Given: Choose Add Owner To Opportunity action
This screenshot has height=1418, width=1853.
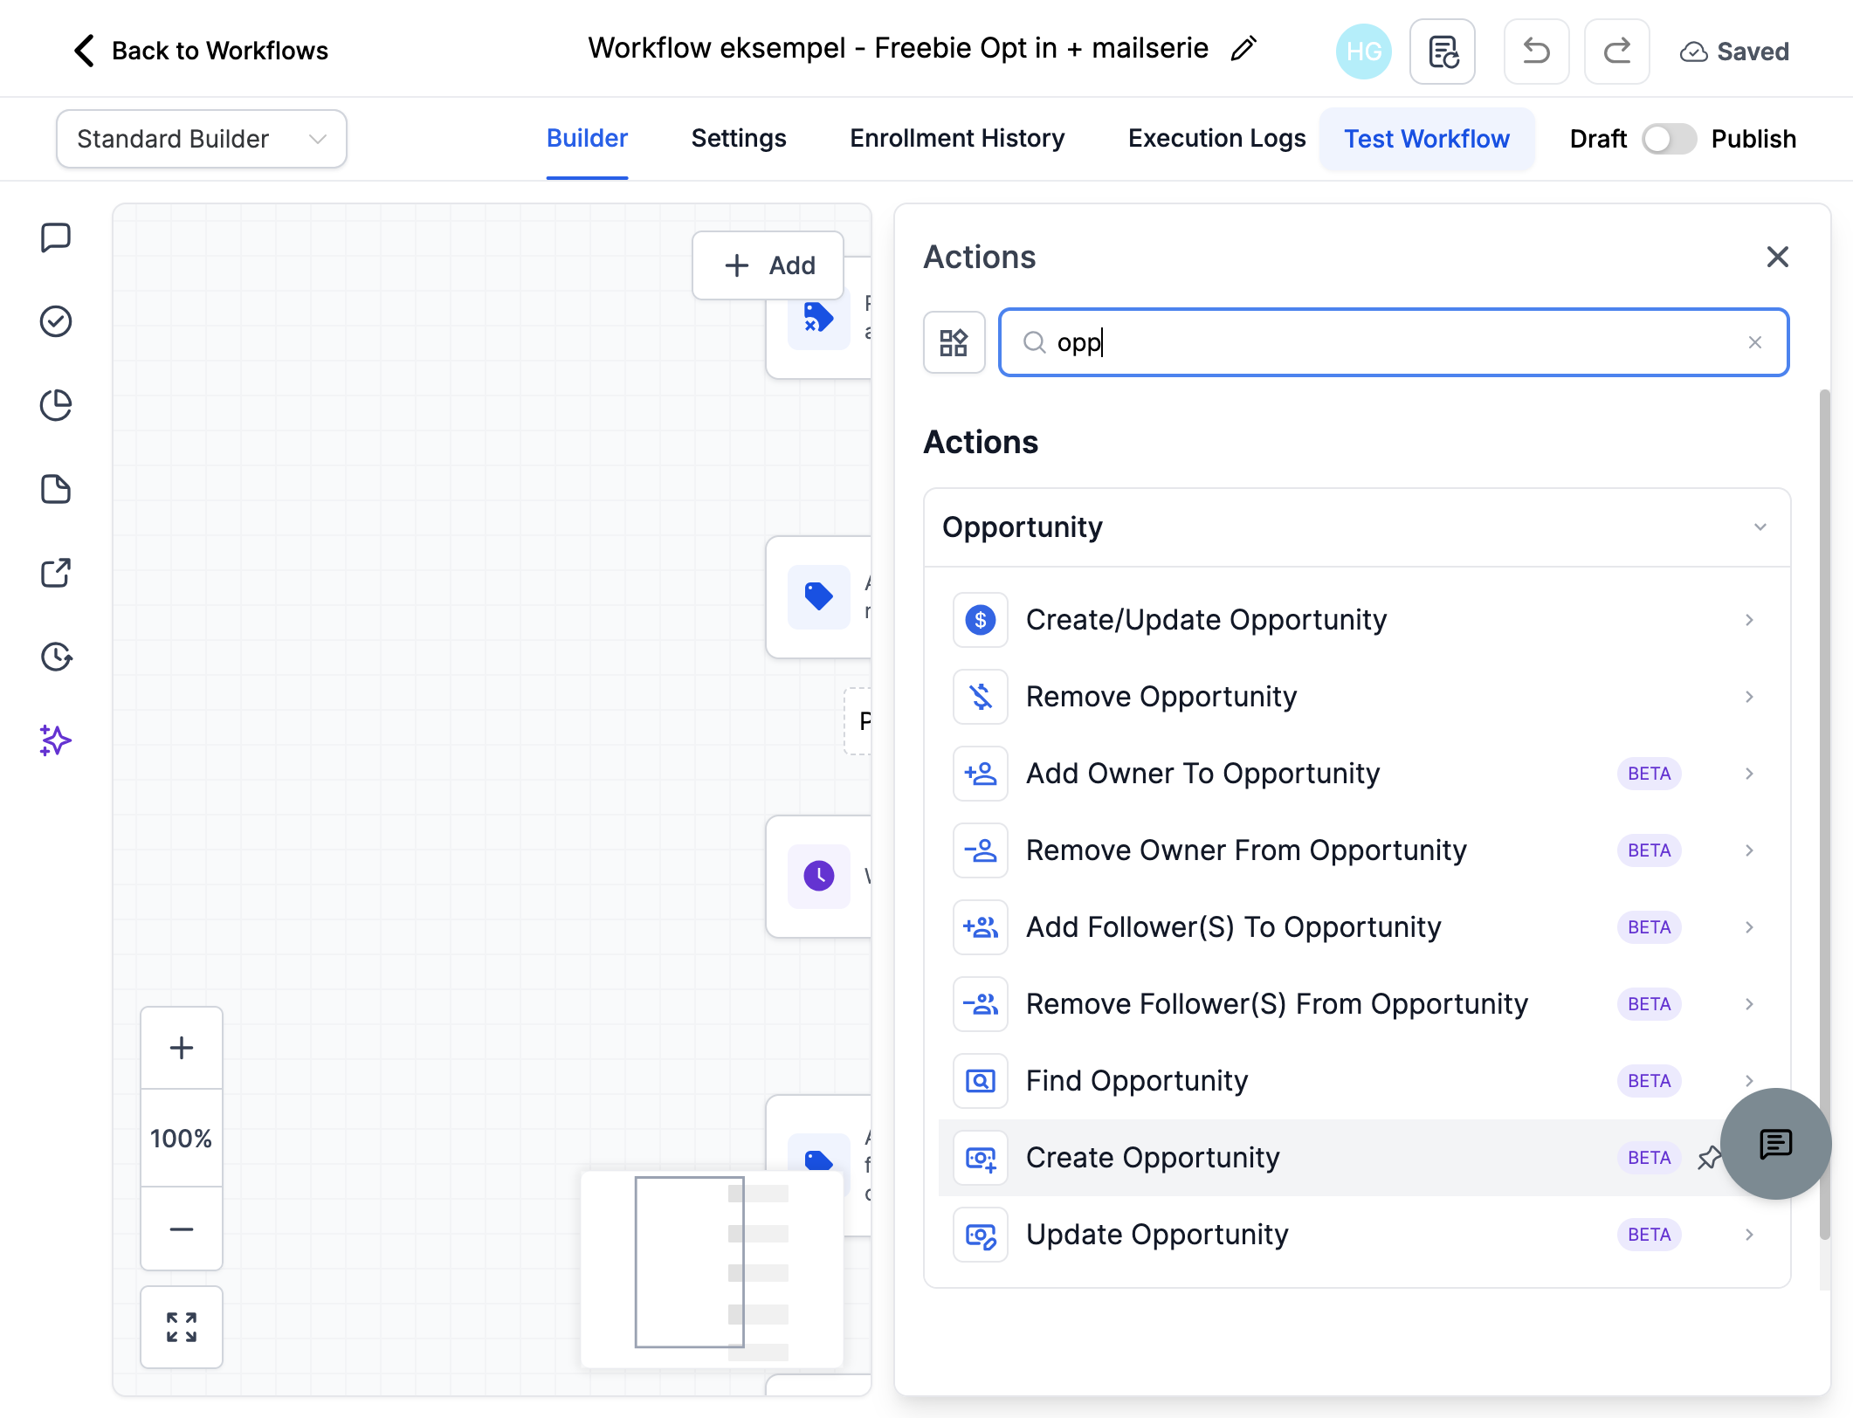Looking at the screenshot, I should (1357, 774).
